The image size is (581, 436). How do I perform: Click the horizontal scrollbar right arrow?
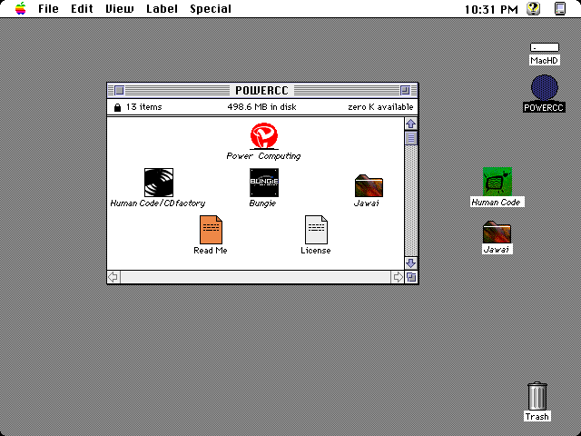click(x=398, y=277)
